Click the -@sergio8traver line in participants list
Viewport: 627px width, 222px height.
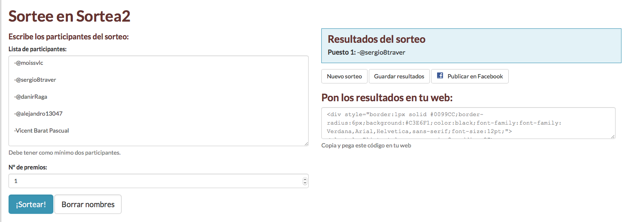click(35, 80)
